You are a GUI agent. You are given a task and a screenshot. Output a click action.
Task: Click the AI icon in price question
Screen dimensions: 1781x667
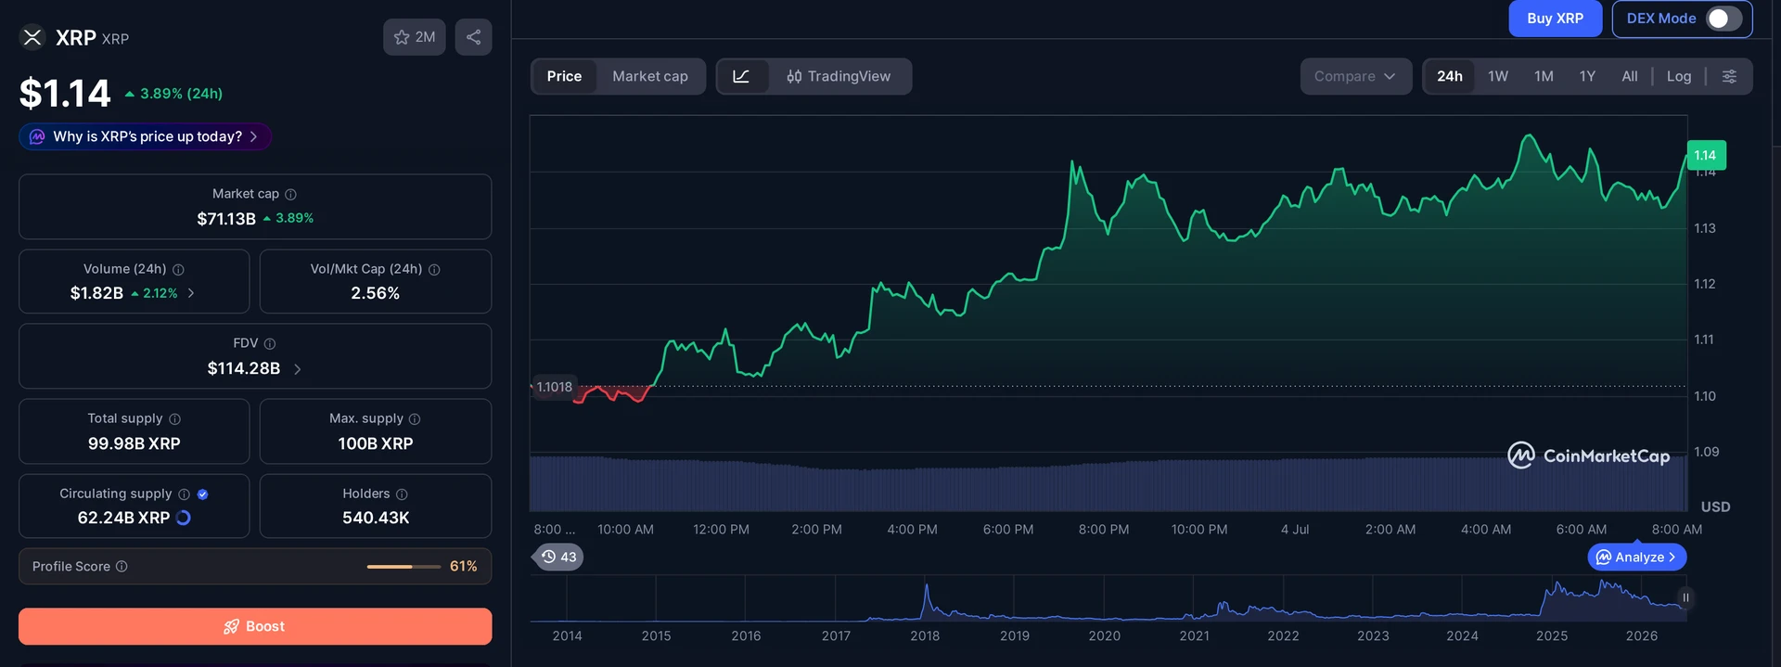[x=37, y=136]
